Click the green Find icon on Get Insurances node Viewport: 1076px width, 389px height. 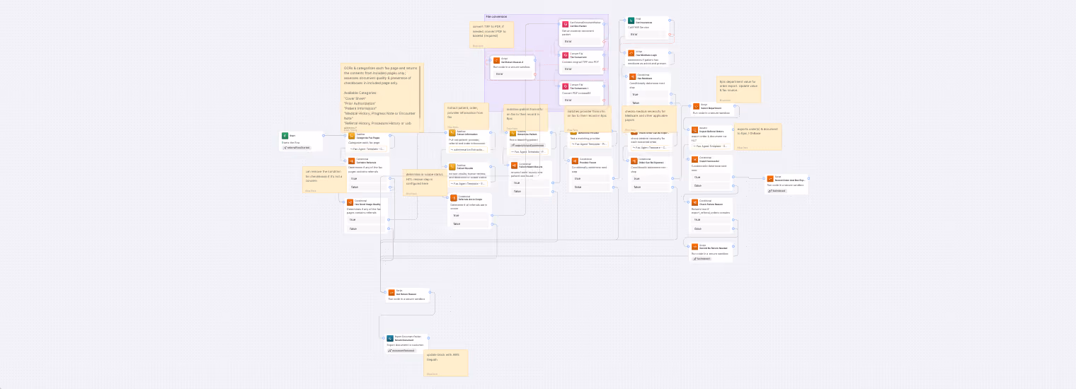point(631,21)
